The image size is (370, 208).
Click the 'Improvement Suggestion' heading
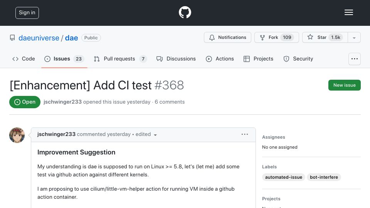point(76,153)
